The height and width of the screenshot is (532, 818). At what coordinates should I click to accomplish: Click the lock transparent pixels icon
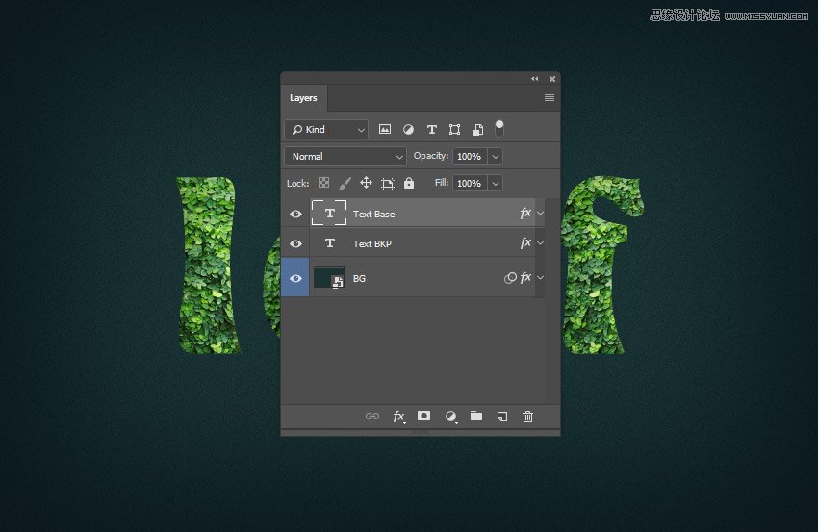pos(324,183)
